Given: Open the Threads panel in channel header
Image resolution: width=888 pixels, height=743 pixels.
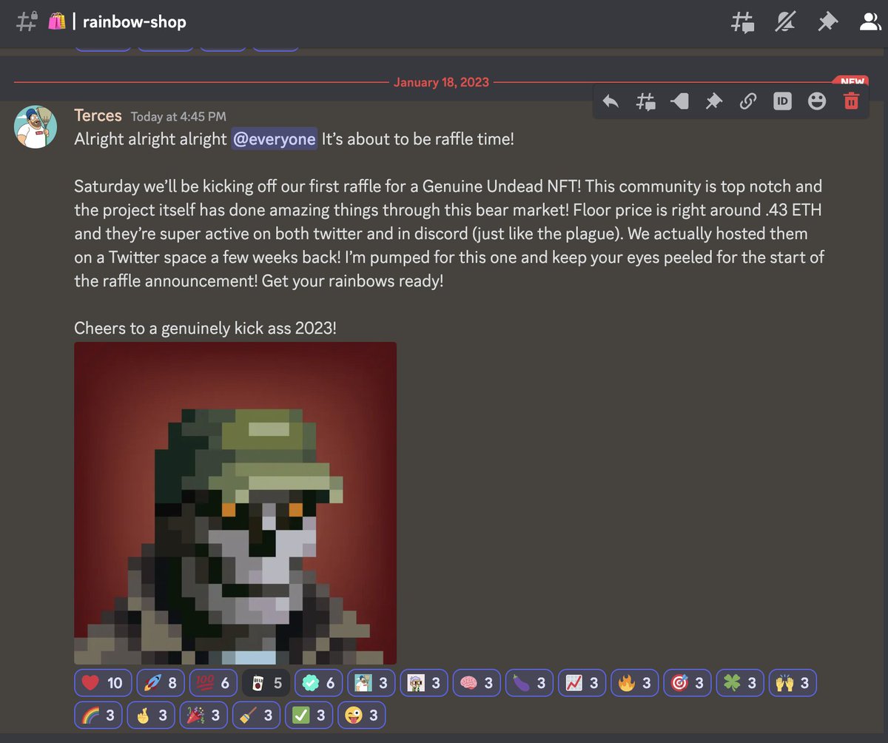Looking at the screenshot, I should click(x=742, y=23).
